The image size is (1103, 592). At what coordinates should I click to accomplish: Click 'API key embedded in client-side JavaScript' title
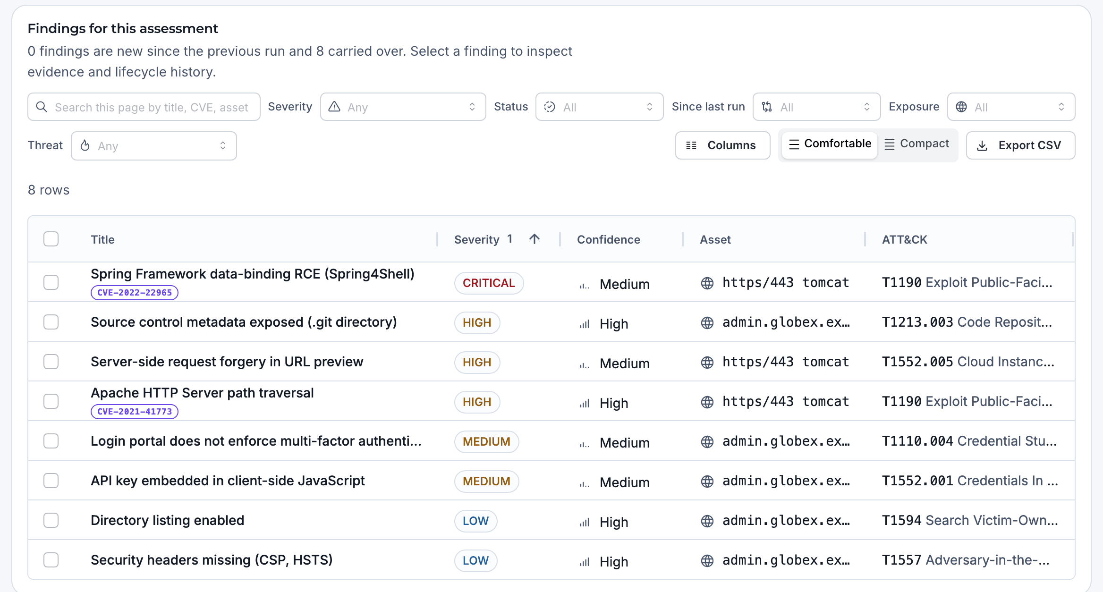(228, 481)
